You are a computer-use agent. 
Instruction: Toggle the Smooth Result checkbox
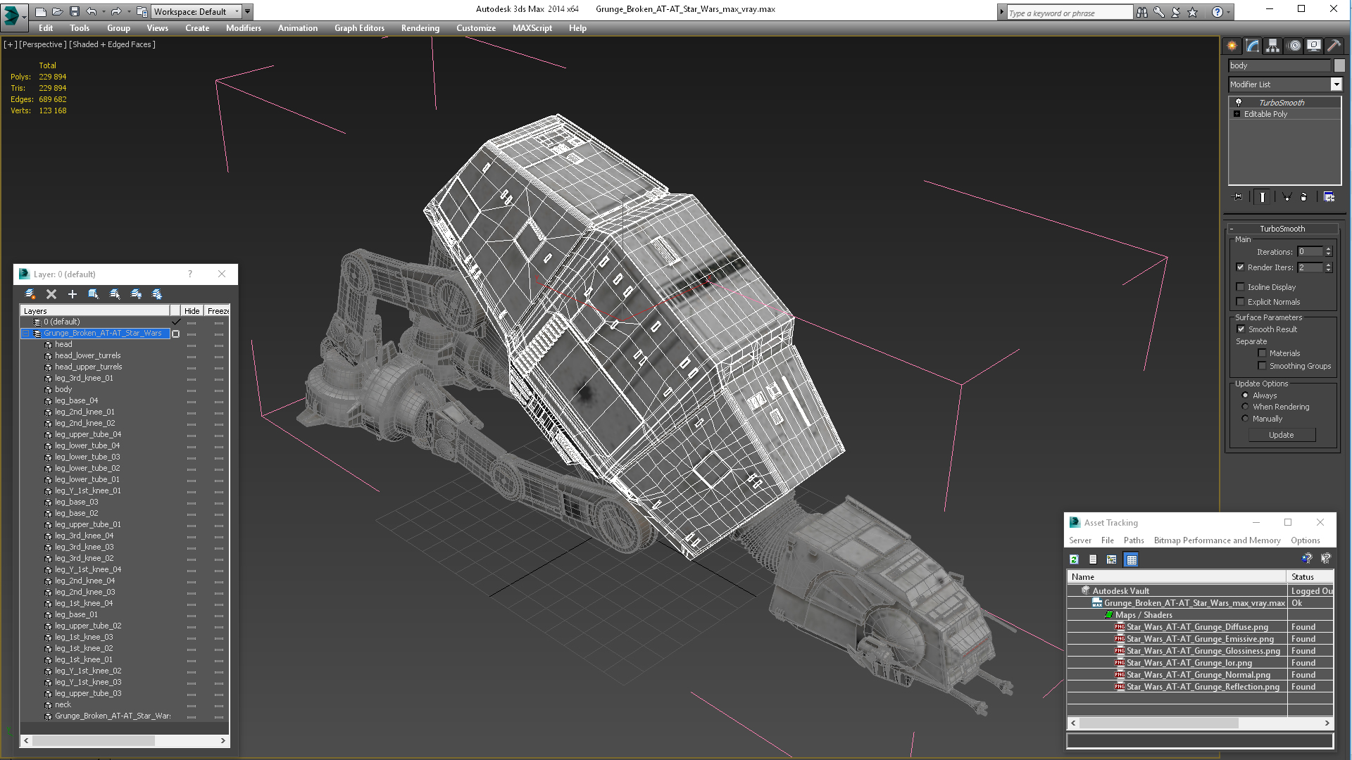1241,329
